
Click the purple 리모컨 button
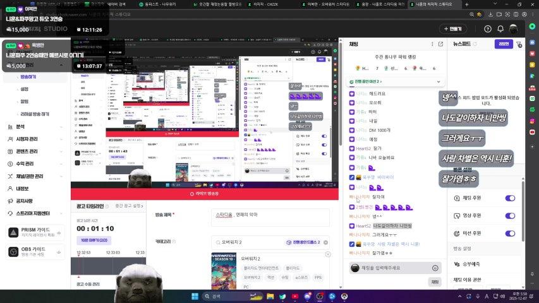(504, 44)
